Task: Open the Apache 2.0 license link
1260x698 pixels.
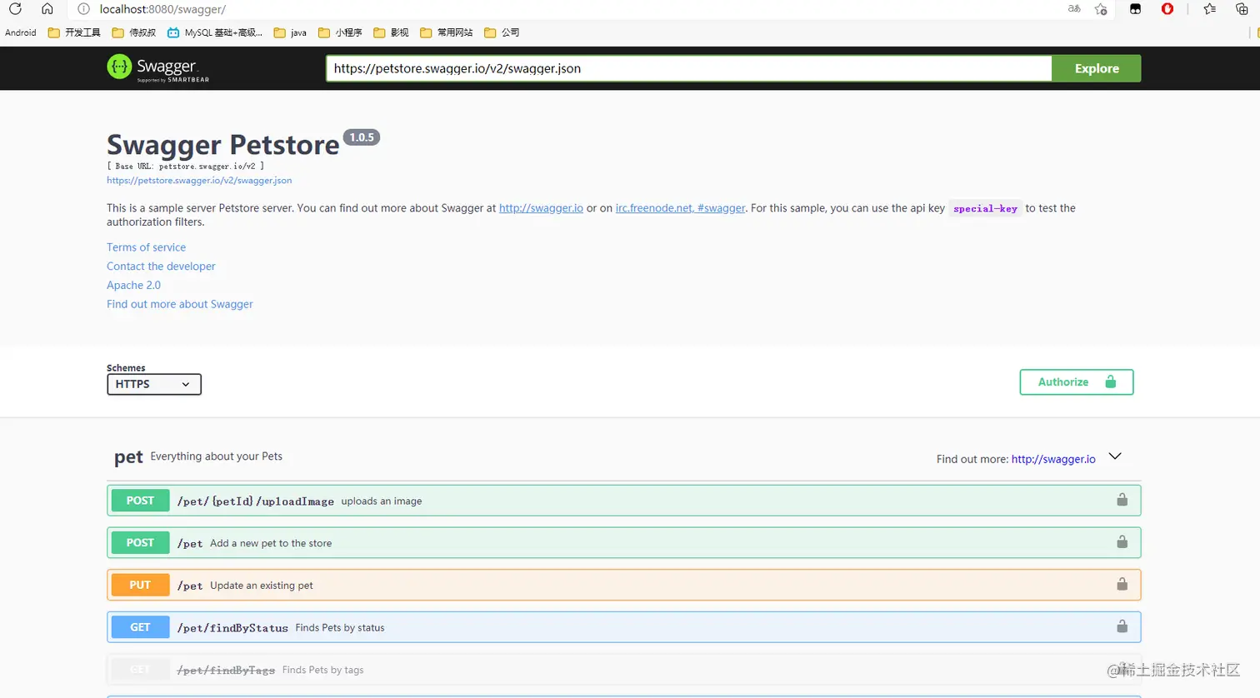Action: [133, 285]
